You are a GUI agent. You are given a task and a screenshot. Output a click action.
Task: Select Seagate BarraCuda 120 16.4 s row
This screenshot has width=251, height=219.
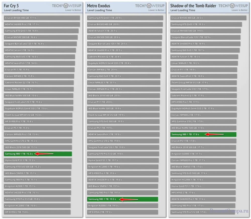[40, 44]
